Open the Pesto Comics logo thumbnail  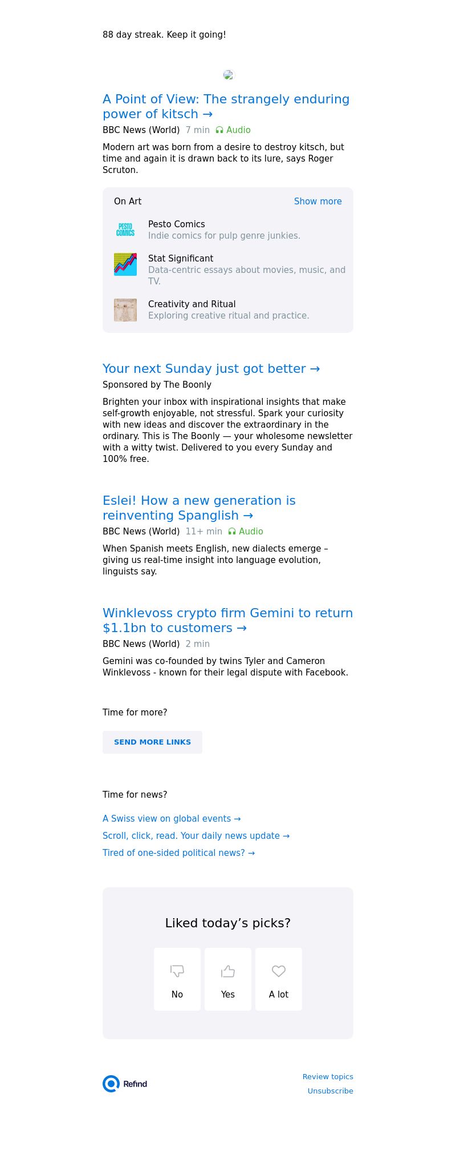[125, 230]
